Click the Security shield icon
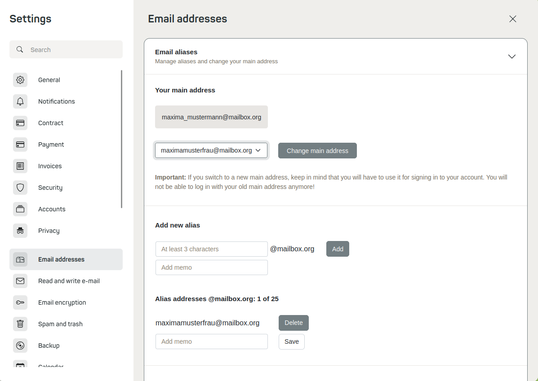The image size is (538, 381). pyautogui.click(x=20, y=188)
